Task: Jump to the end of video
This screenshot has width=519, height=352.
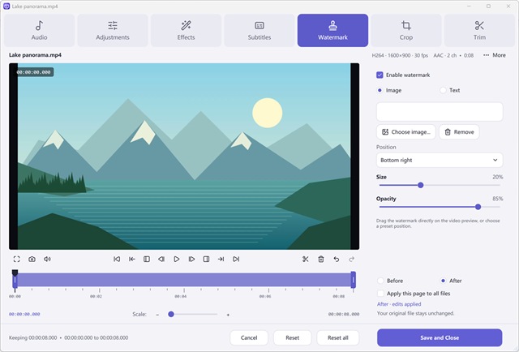Action: click(x=236, y=259)
